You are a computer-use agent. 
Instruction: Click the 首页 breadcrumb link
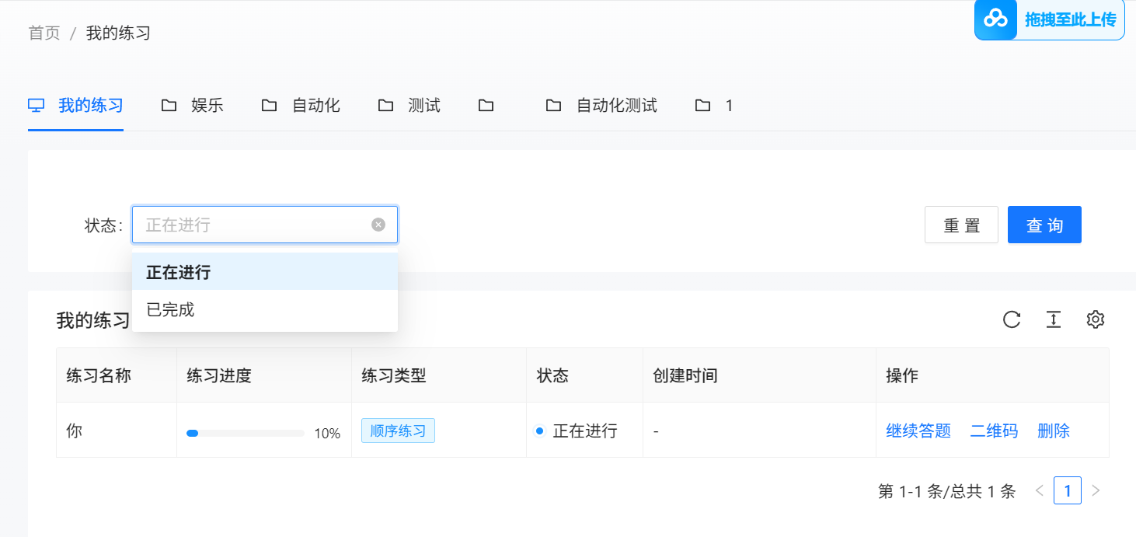[44, 33]
